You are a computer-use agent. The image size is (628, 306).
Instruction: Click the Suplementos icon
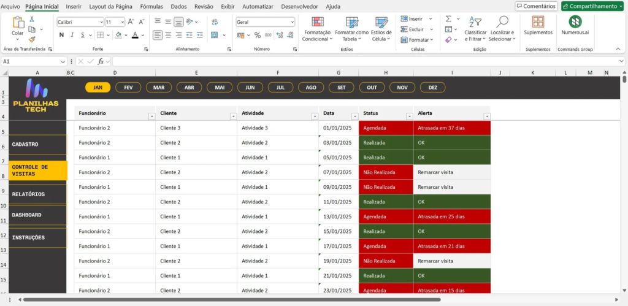(538, 22)
